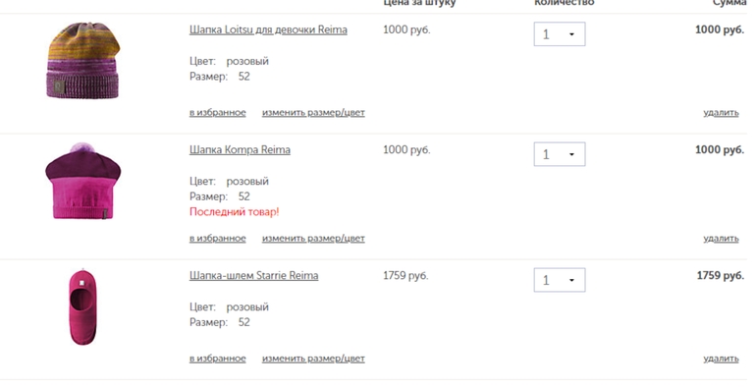Open the Шапка Kompa Reima product link
The height and width of the screenshot is (388, 756).
[x=240, y=150]
